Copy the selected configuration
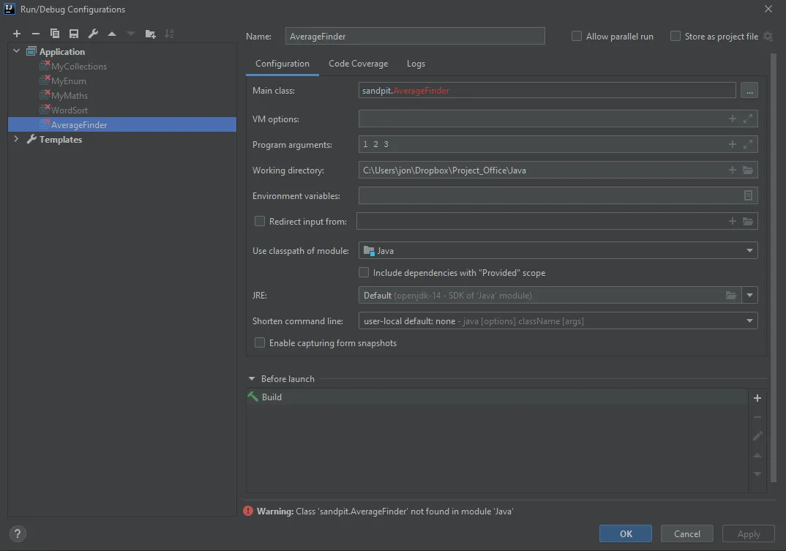The image size is (786, 551). tap(55, 34)
